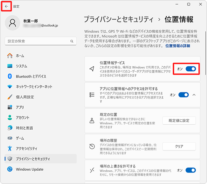Click プライバシーとセキュリティ breadcrumb heading
The height and width of the screenshot is (184, 207).
(119, 19)
